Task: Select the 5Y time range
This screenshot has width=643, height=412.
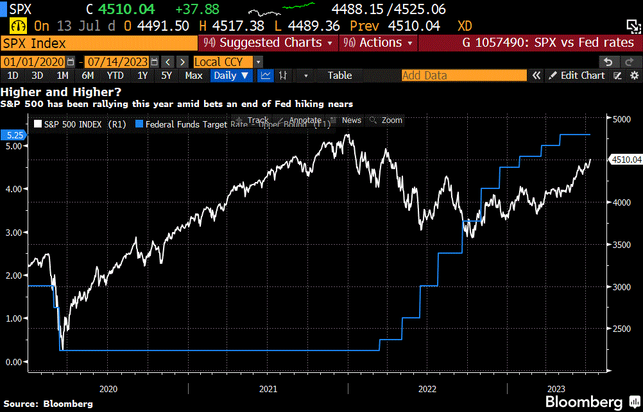Action: (166, 76)
